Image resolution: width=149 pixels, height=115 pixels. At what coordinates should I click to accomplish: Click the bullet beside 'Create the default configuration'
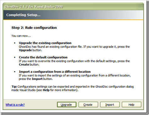point(15,57)
